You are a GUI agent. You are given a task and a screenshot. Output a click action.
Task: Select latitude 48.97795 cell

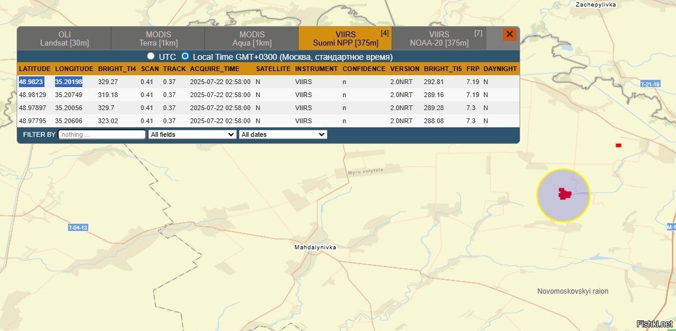point(33,121)
